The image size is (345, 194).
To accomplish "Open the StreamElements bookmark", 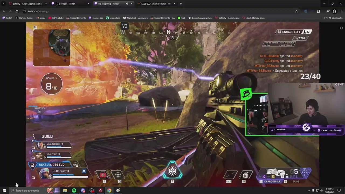I will coord(76,18).
